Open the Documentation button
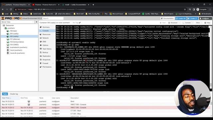The height and width of the screenshot is (120, 213). (167, 18)
